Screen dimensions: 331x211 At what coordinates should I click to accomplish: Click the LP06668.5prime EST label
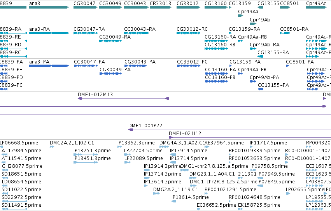[x=19, y=143]
